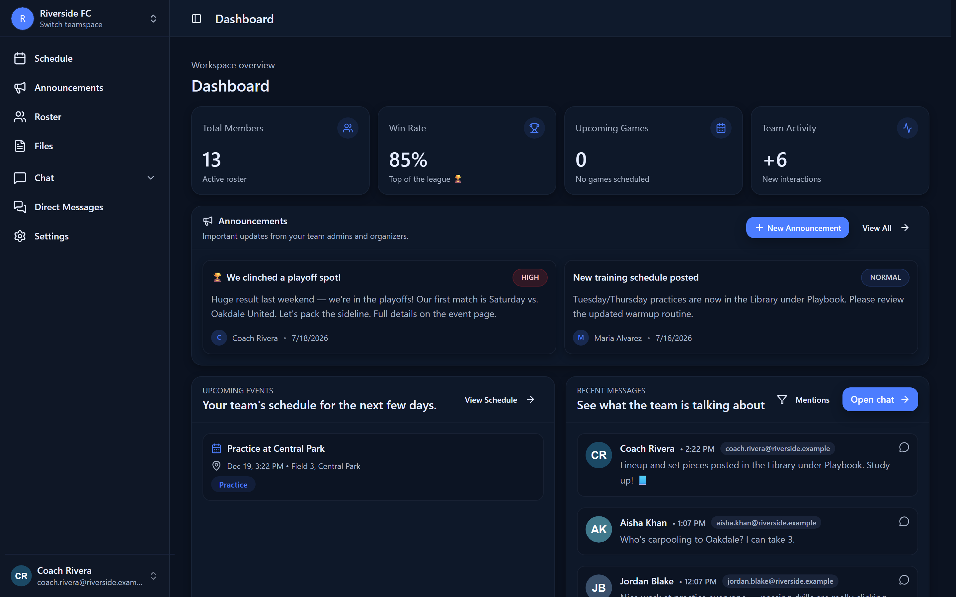Expand the Chat submenu chevron
Viewport: 956px width, 597px height.
pyautogui.click(x=150, y=178)
